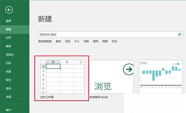Click suggested search 日志

(114, 41)
